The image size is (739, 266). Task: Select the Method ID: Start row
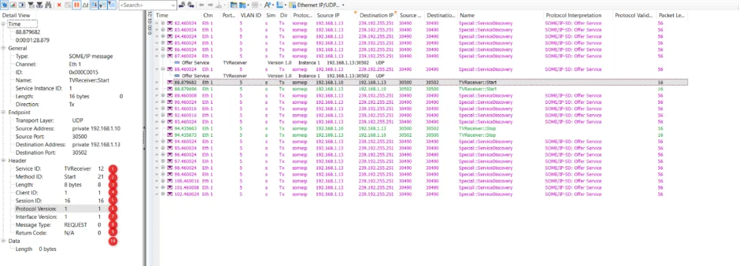pyautogui.click(x=60, y=176)
